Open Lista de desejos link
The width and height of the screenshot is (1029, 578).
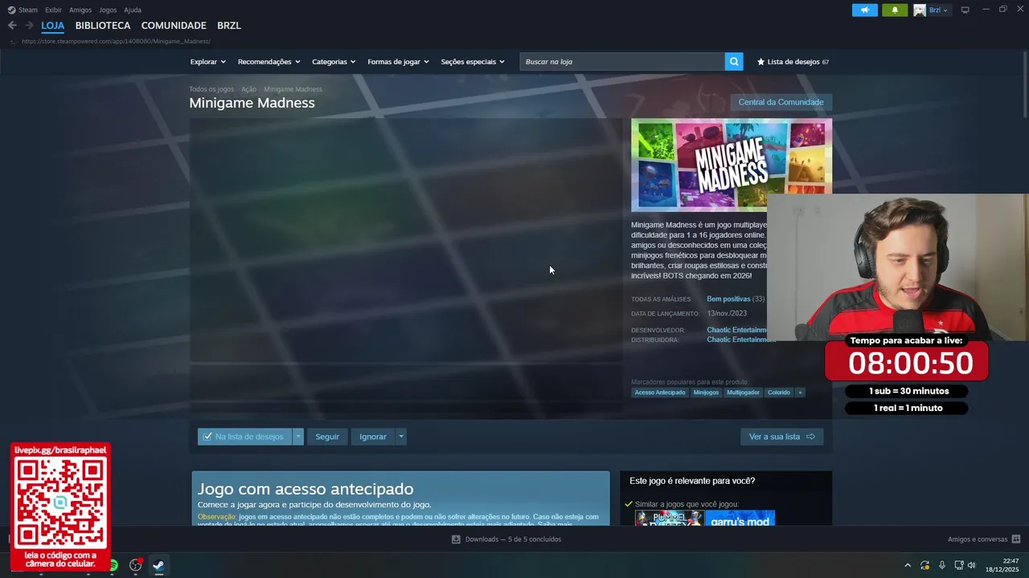[793, 62]
